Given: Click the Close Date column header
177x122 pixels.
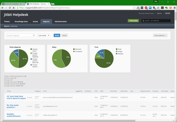Looking at the screenshot, I should (x=124, y=91).
